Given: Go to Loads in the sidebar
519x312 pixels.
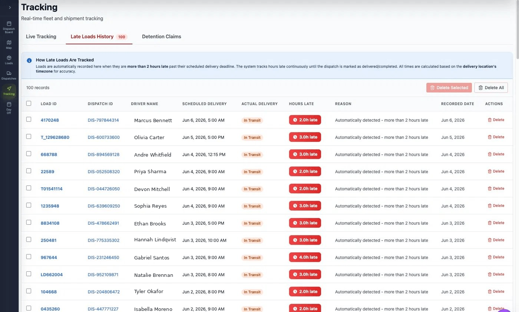Looking at the screenshot, I should (x=9, y=60).
